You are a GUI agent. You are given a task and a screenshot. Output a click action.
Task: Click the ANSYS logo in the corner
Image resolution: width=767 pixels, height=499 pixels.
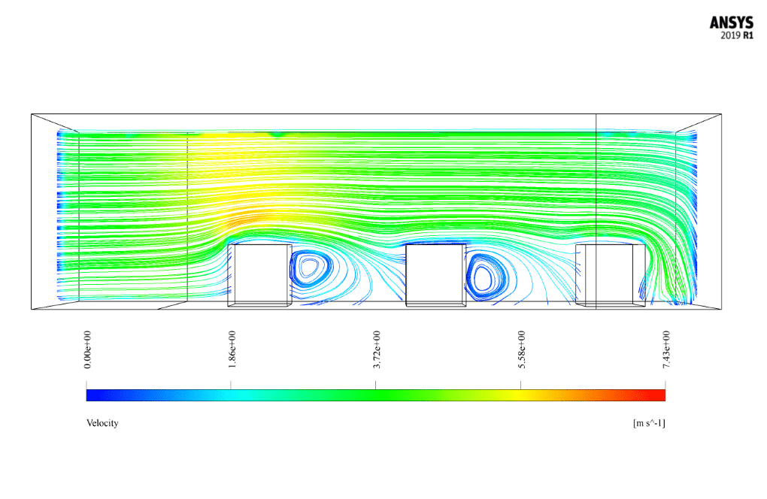pos(732,23)
